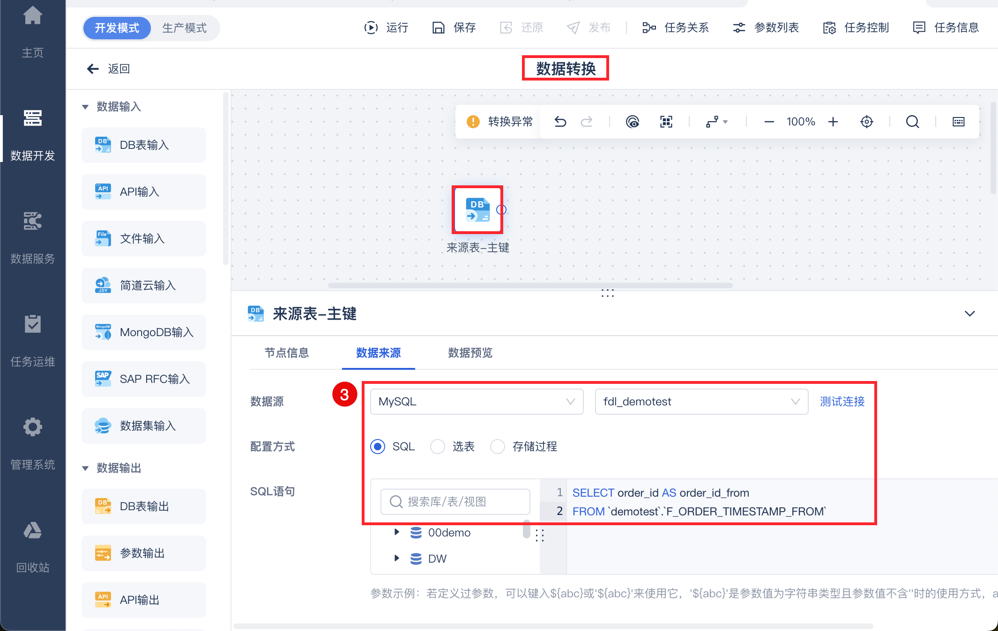Switch to the 节点信息 tab
The width and height of the screenshot is (998, 631).
click(x=287, y=353)
